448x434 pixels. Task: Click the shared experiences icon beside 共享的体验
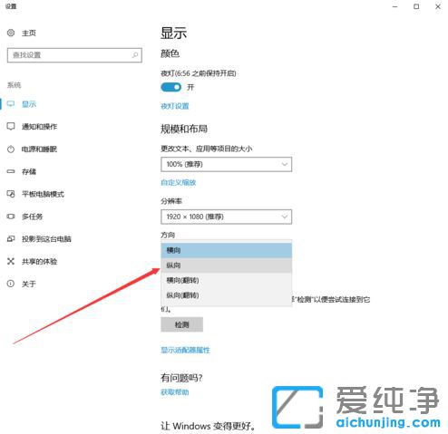(x=11, y=261)
